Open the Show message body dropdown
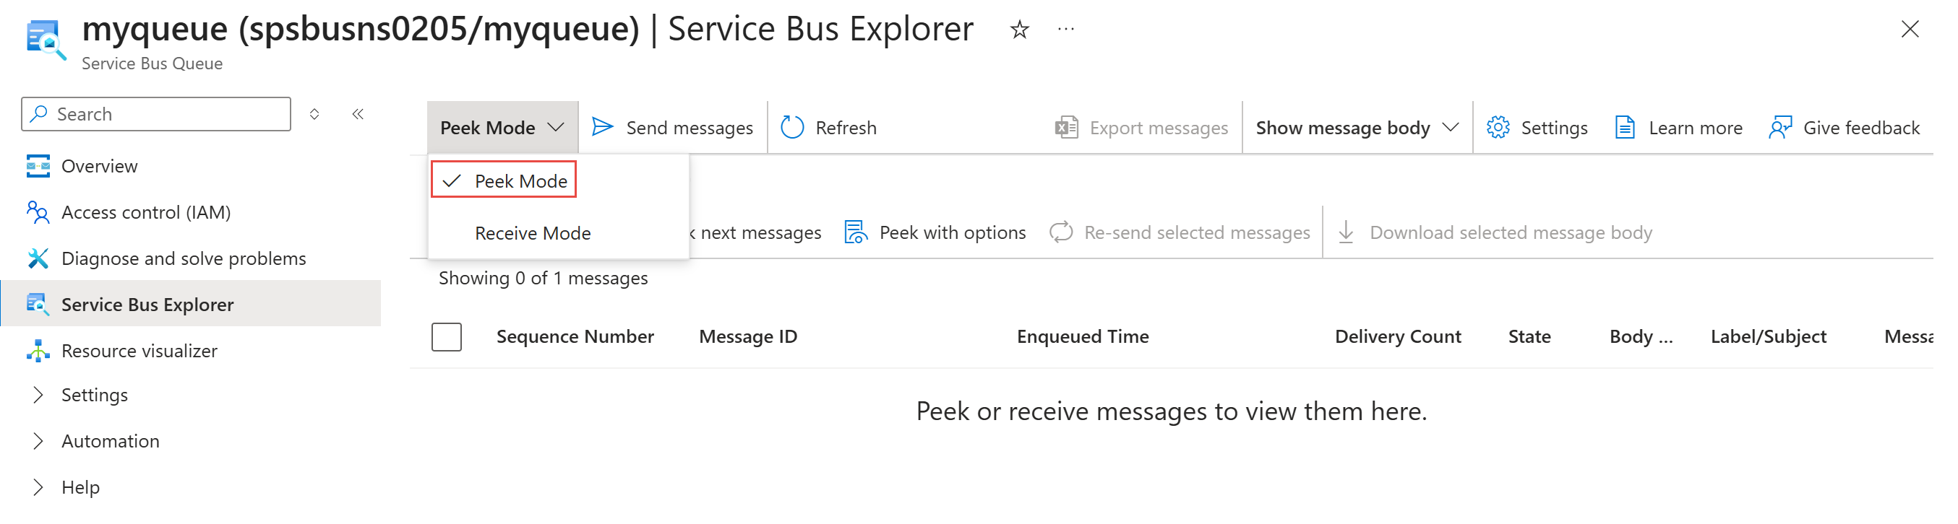This screenshot has width=1958, height=524. tap(1357, 127)
